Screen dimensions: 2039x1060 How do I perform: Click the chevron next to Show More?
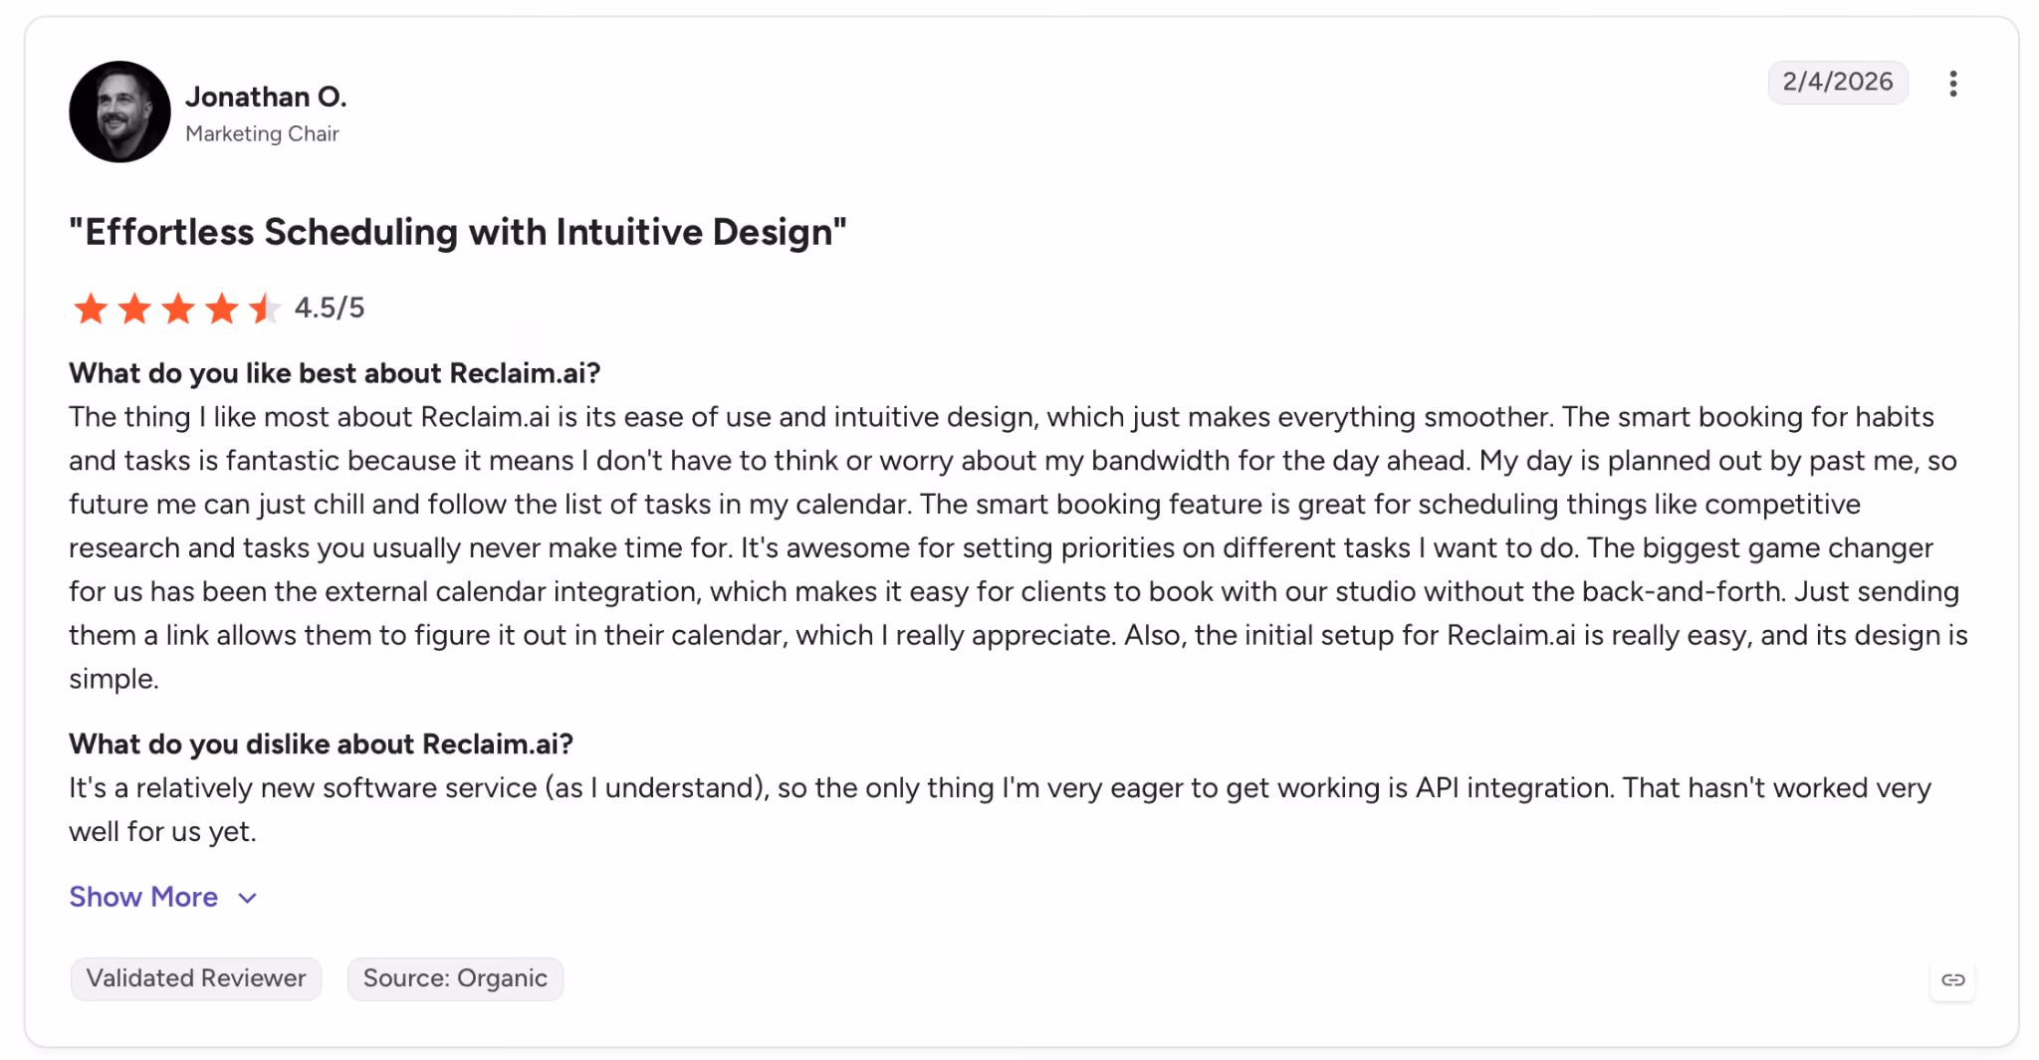click(248, 898)
